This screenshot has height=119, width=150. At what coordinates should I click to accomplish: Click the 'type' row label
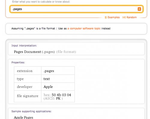(x=20, y=79)
